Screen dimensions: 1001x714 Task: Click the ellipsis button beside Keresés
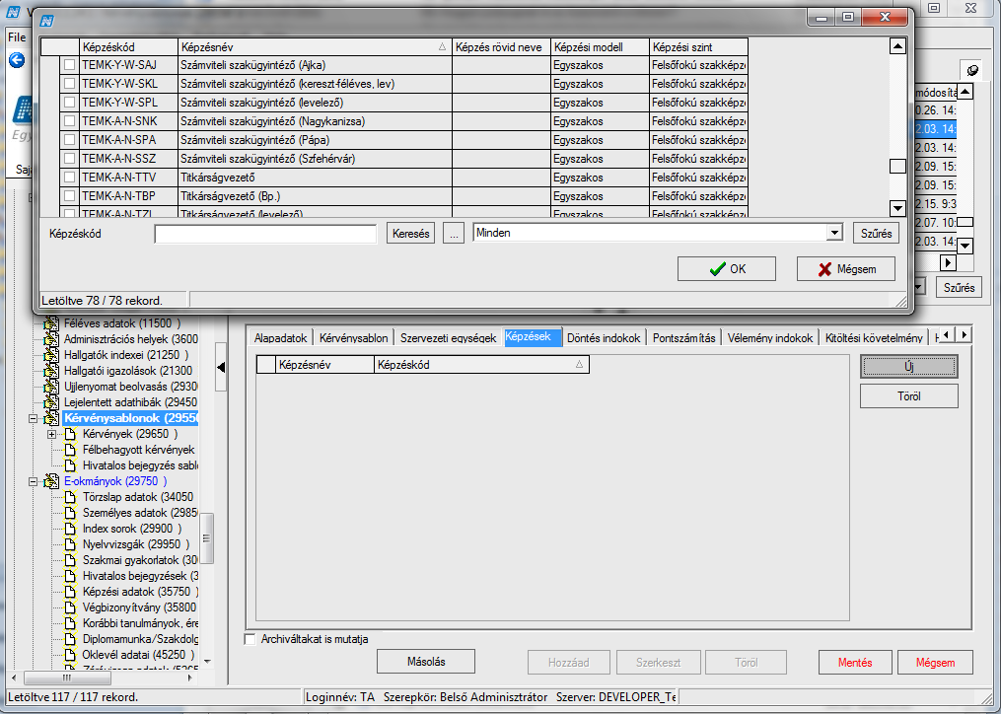click(454, 234)
